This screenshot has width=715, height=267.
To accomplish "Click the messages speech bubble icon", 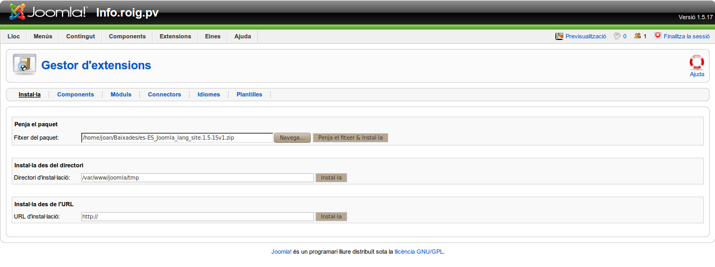I will coord(617,36).
